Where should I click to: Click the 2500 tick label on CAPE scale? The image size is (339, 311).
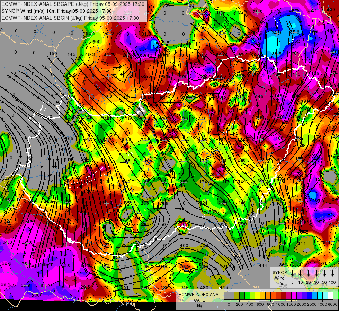pyautogui.click(x=312, y=304)
